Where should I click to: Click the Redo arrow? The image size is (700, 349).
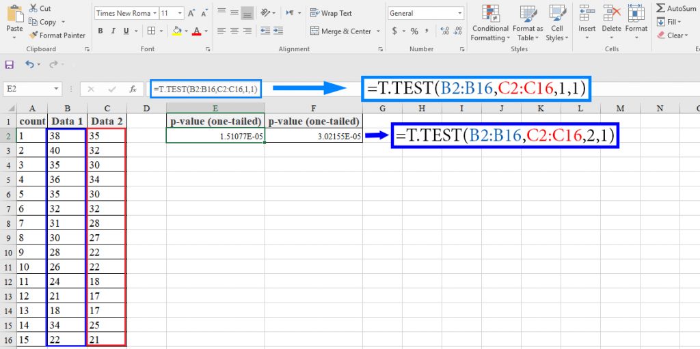53,65
